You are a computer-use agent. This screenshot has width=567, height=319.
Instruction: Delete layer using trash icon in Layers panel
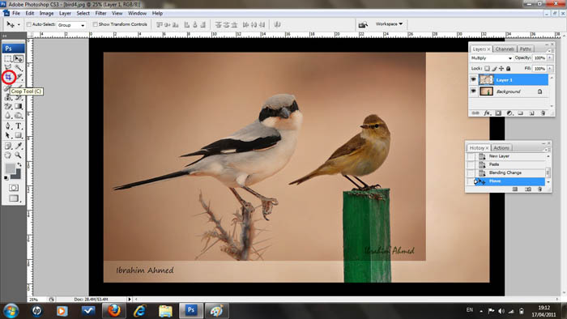click(543, 113)
